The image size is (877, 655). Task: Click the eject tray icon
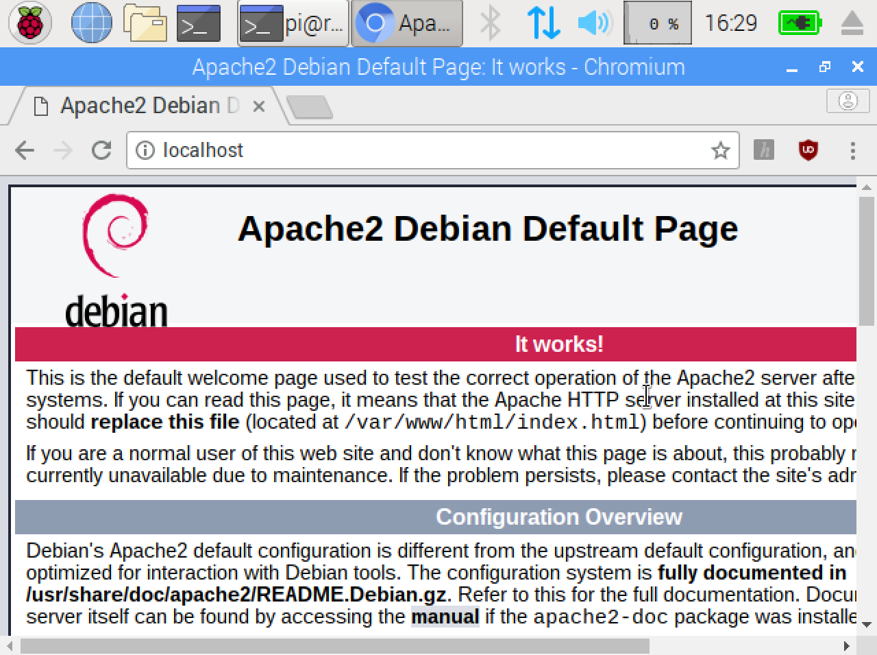point(852,23)
